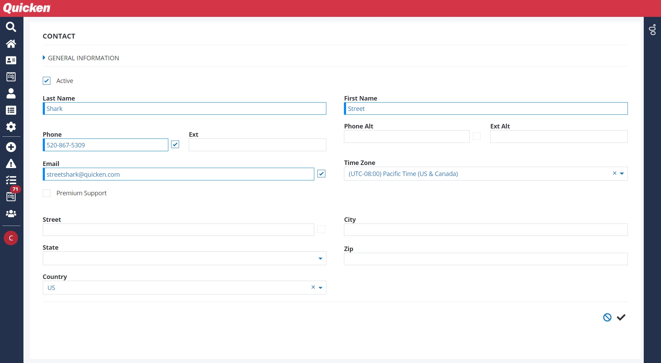This screenshot has width=661, height=363.
Task: Open the notes icon with 71 badge
Action: (11, 196)
